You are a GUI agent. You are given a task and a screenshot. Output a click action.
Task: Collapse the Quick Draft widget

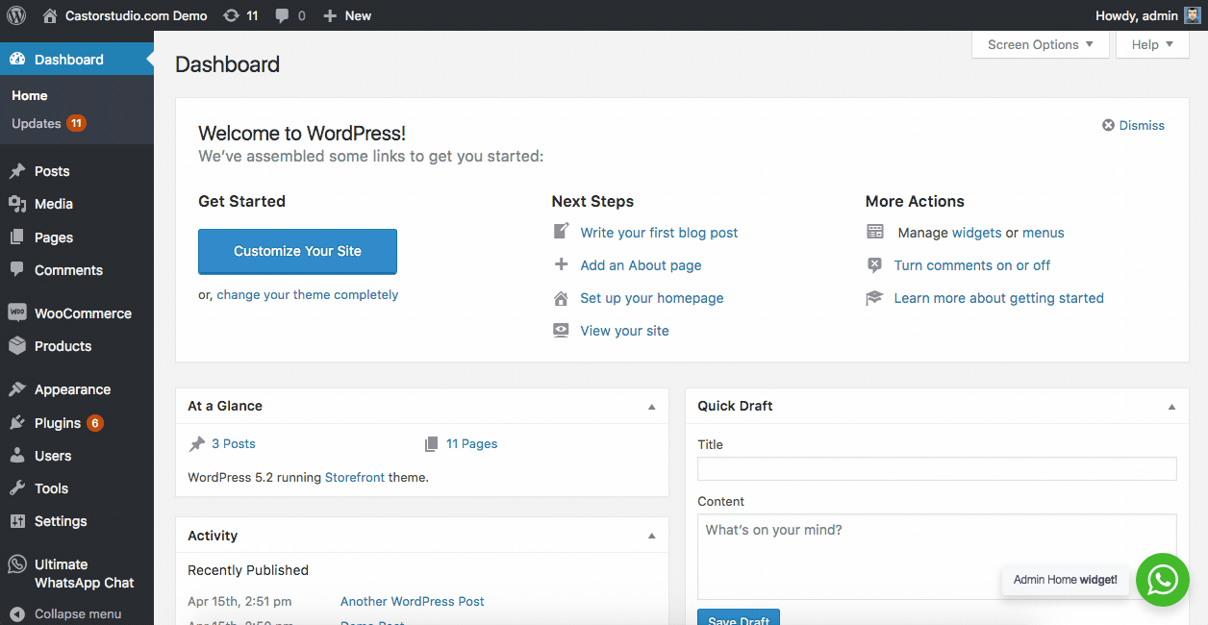(1171, 407)
